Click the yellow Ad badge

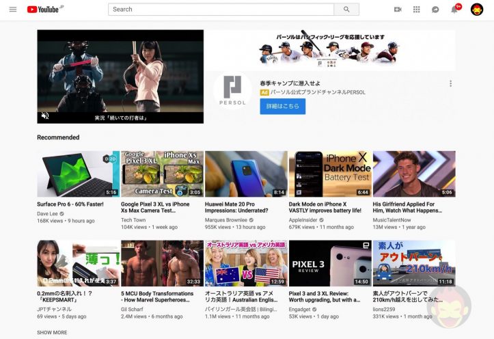[x=264, y=92]
